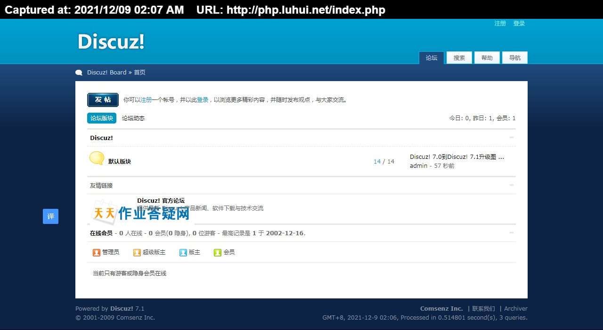The image size is (603, 330).
Task: Click the 当前只有游客或隐身会员在线 text
Action: (130, 273)
